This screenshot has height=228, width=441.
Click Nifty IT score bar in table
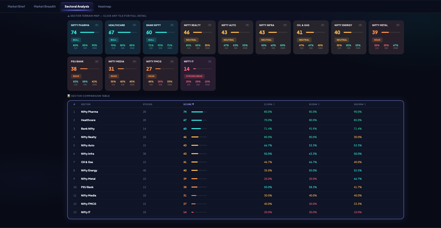(x=199, y=212)
